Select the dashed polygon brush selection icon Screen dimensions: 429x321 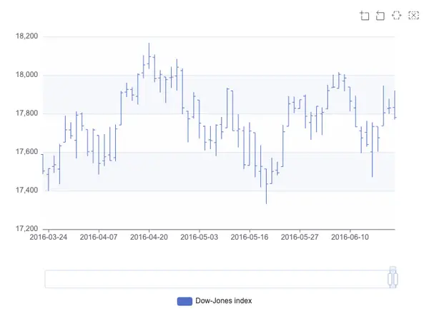tap(396, 15)
